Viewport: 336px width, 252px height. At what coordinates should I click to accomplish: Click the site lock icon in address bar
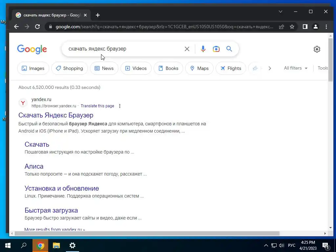tap(51, 27)
